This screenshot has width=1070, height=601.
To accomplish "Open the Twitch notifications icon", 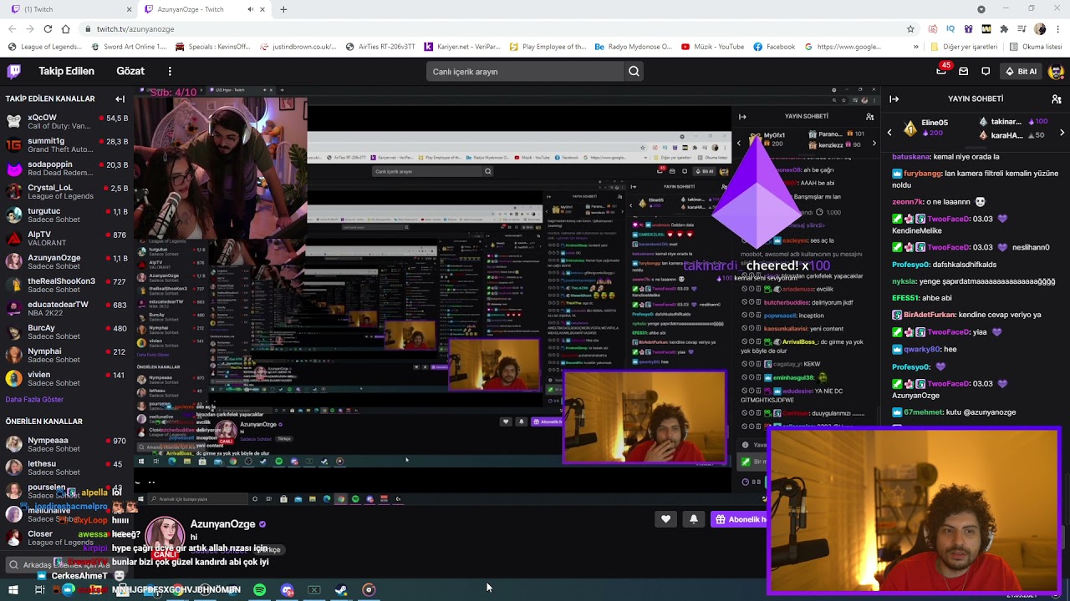I will click(963, 72).
